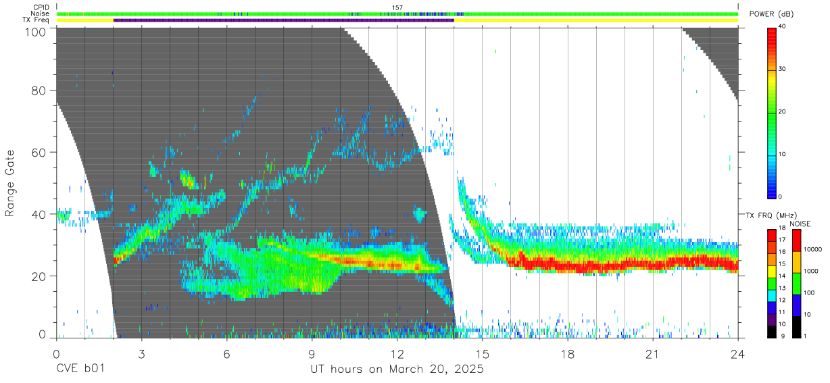Click the CPID value 157
Viewport: 830px width, 383px height.
click(397, 7)
